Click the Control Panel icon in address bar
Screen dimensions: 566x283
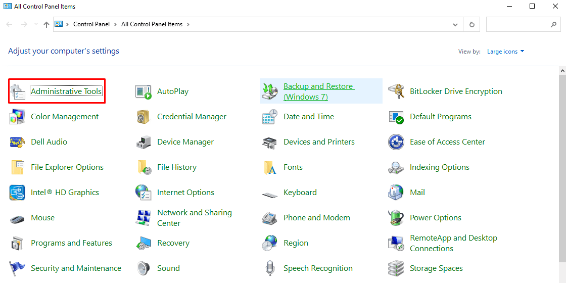[x=59, y=24]
